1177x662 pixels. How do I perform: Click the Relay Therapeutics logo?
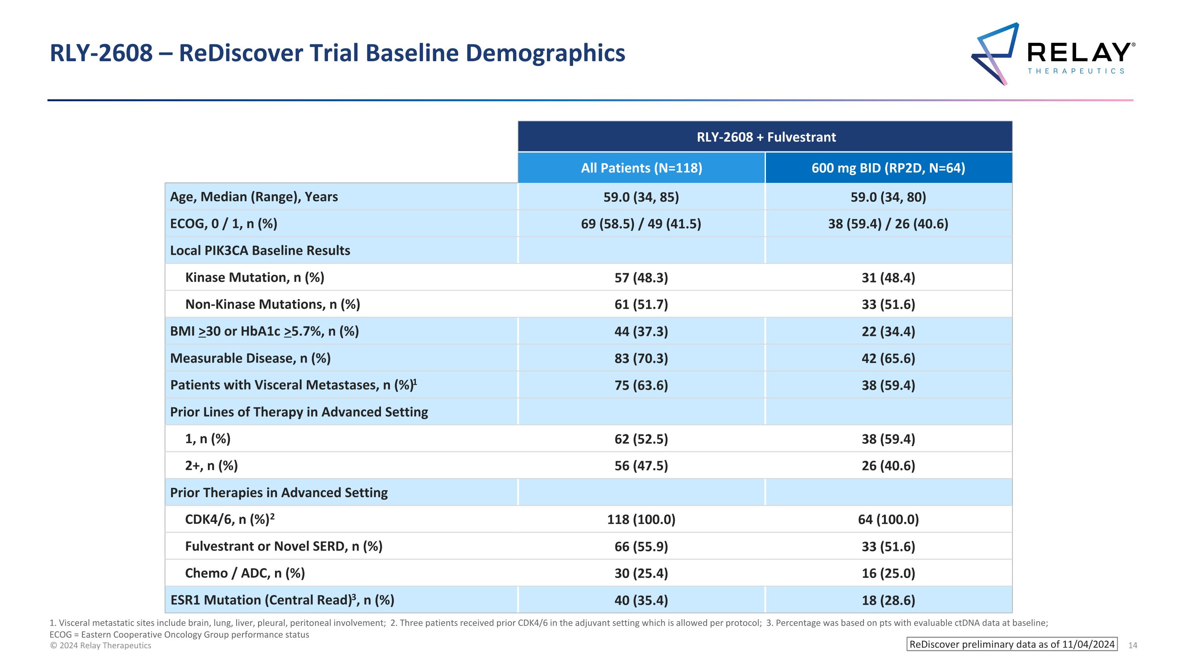tap(1052, 54)
